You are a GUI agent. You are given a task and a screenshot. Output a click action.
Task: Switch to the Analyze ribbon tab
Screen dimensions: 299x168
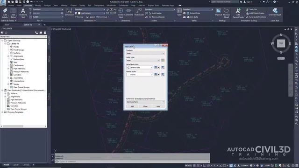(47, 6)
